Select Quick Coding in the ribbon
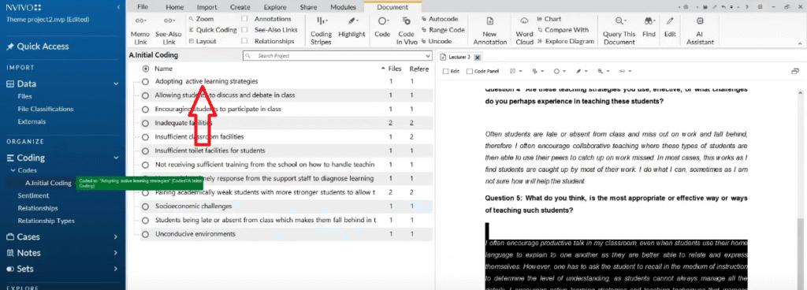This screenshot has height=290, width=807. click(x=213, y=30)
